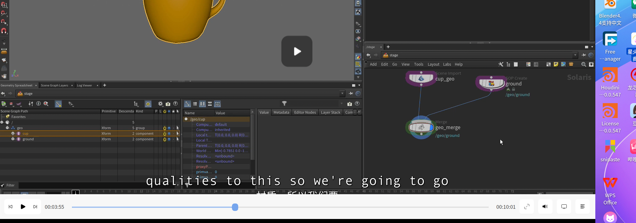Viewport: 636px width, 223px height.
Task: Show list mode icon in network toolbar
Action: coord(516,64)
